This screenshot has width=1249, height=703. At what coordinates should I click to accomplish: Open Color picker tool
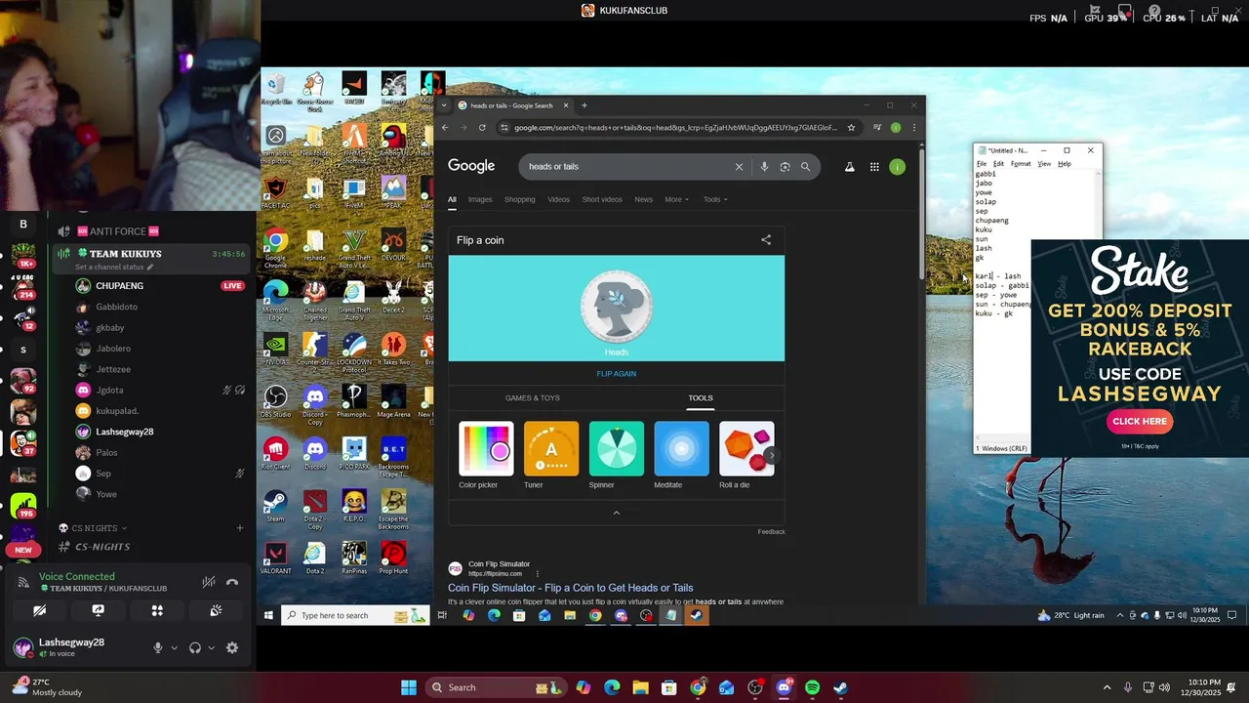(486, 455)
